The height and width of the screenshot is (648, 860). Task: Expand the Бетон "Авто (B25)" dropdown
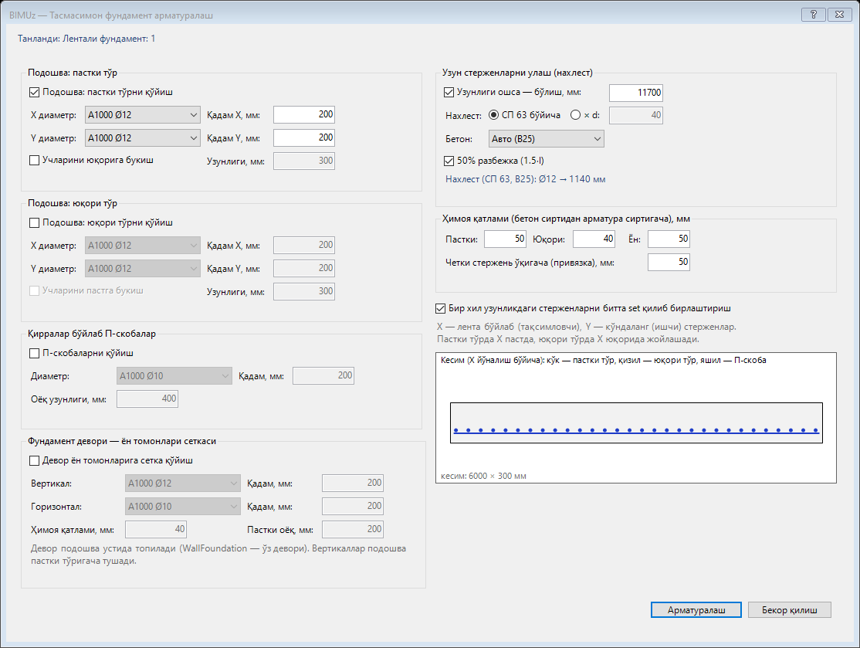pos(547,139)
